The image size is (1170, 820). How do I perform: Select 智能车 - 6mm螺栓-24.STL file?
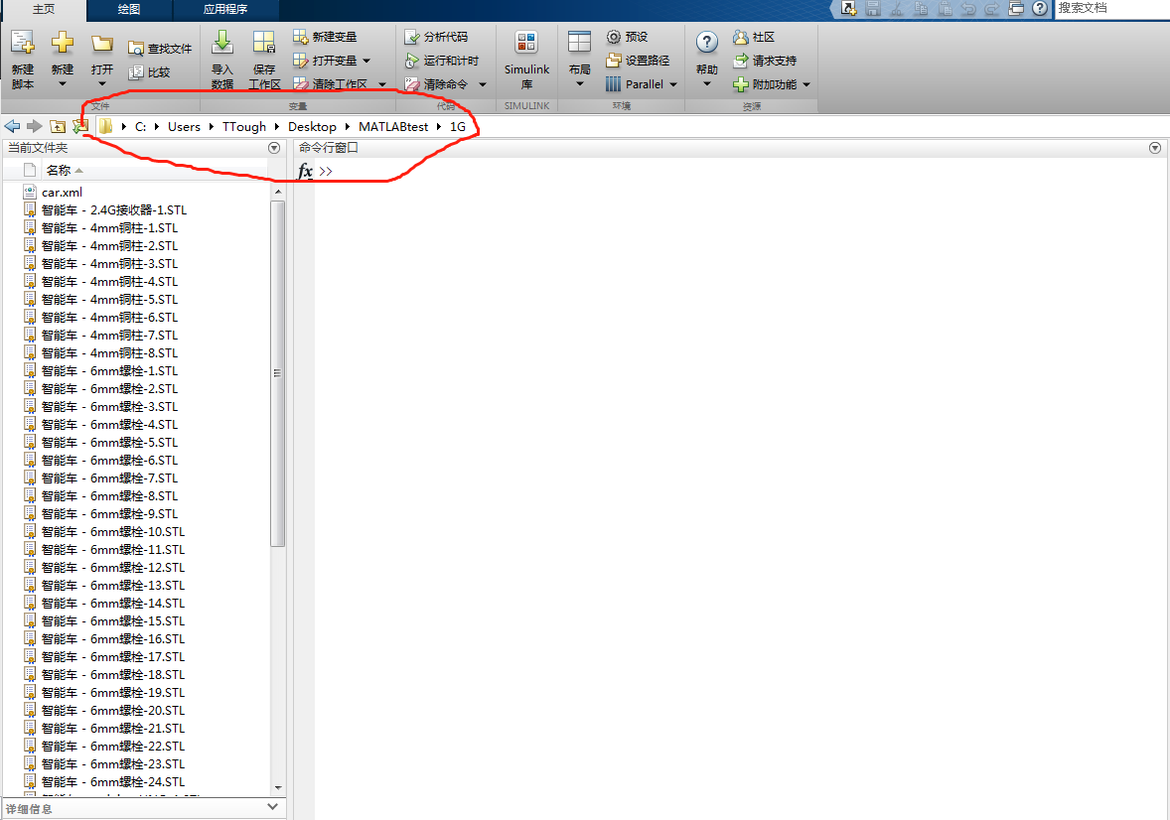coord(113,782)
